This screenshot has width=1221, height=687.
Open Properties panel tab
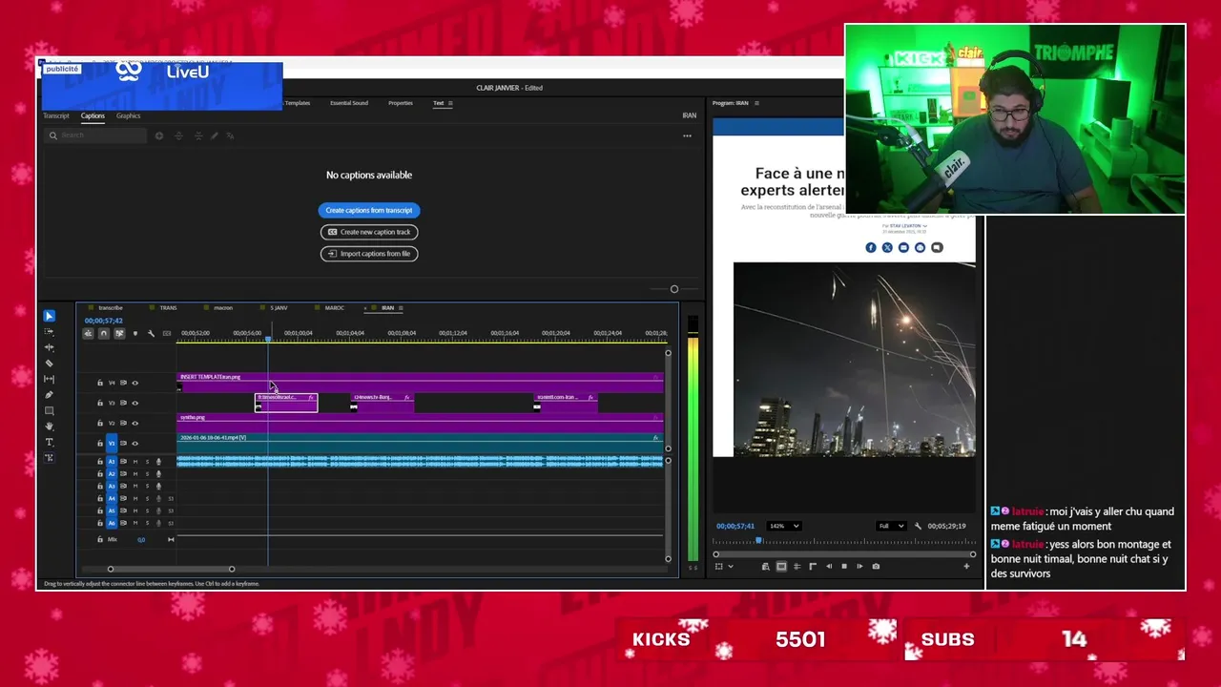coord(401,103)
